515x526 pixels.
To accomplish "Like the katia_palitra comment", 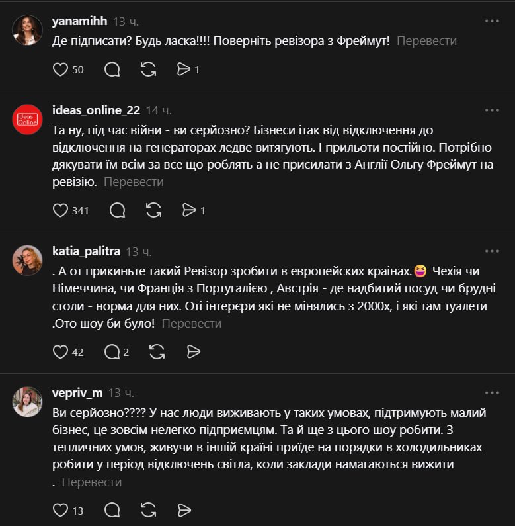I will [60, 352].
